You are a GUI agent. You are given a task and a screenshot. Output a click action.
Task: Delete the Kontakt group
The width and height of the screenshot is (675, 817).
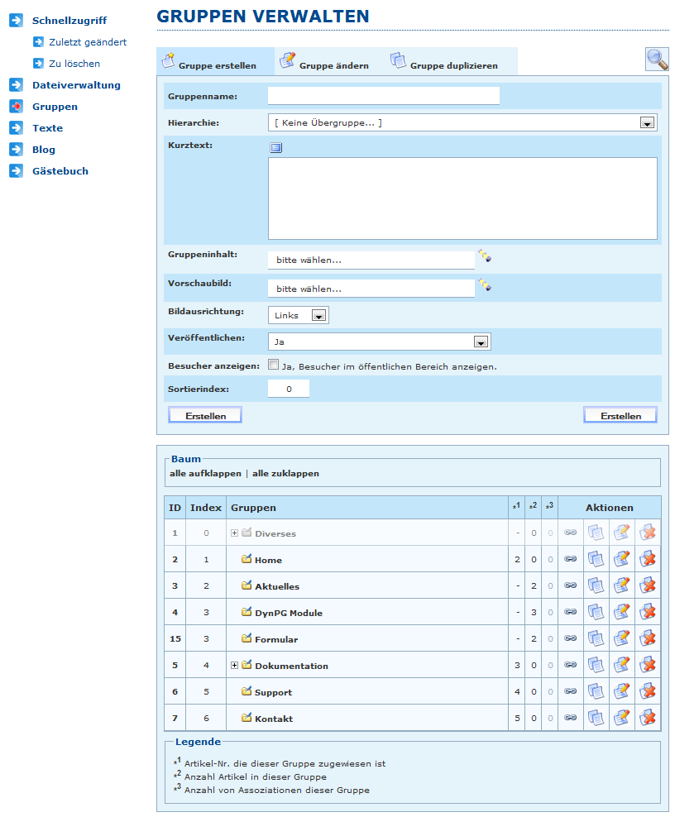pos(648,719)
